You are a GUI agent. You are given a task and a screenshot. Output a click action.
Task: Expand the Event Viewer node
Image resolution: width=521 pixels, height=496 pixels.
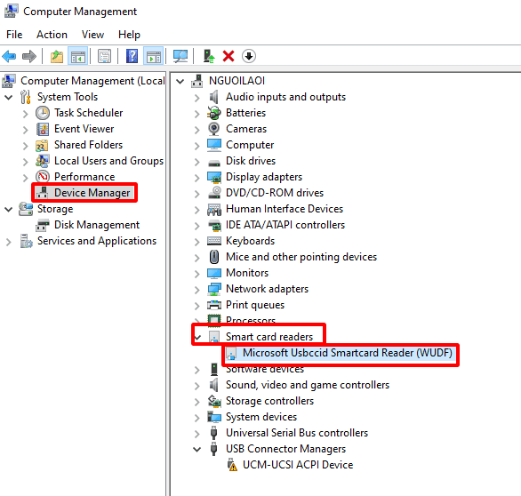pos(26,130)
